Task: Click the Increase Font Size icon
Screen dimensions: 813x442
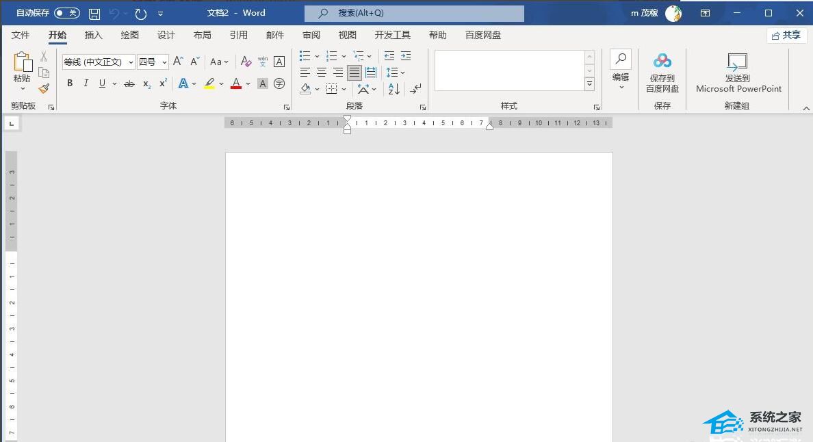Action: [178, 61]
